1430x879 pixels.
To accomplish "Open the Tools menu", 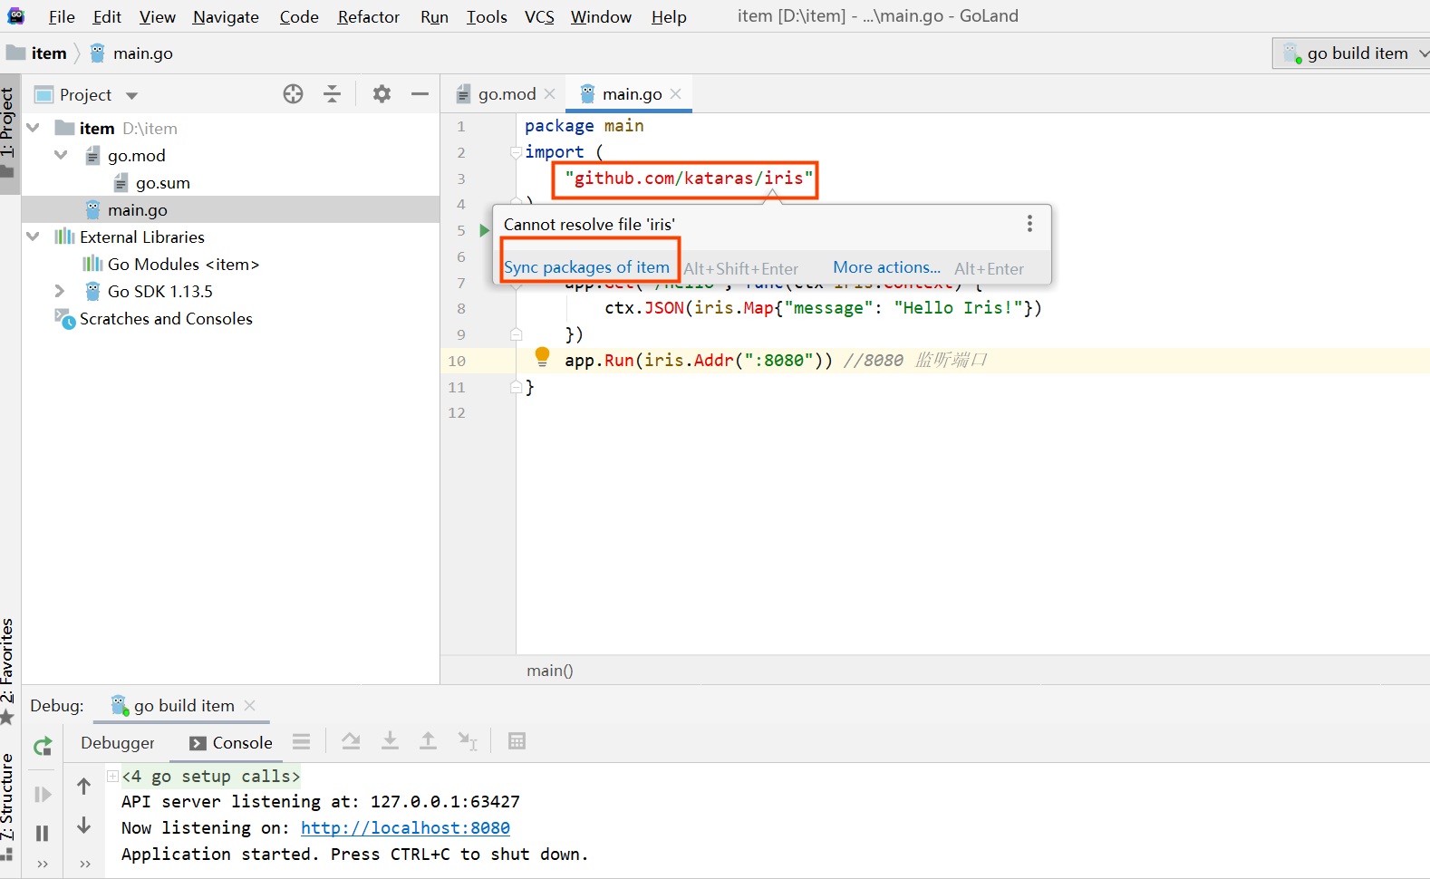I will coord(487,16).
